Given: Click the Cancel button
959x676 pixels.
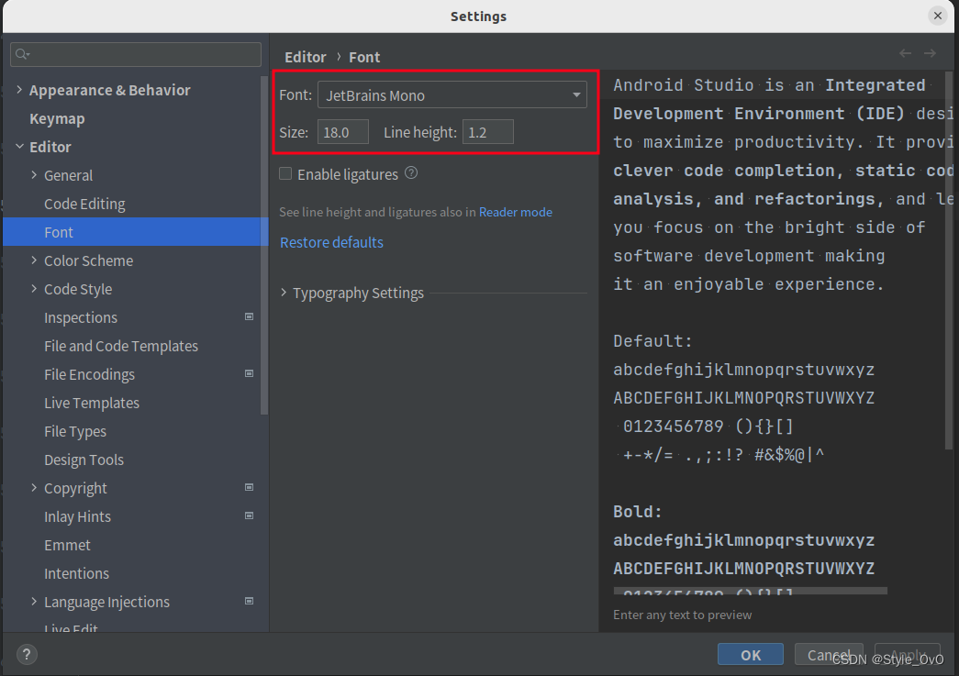Looking at the screenshot, I should 829,655.
